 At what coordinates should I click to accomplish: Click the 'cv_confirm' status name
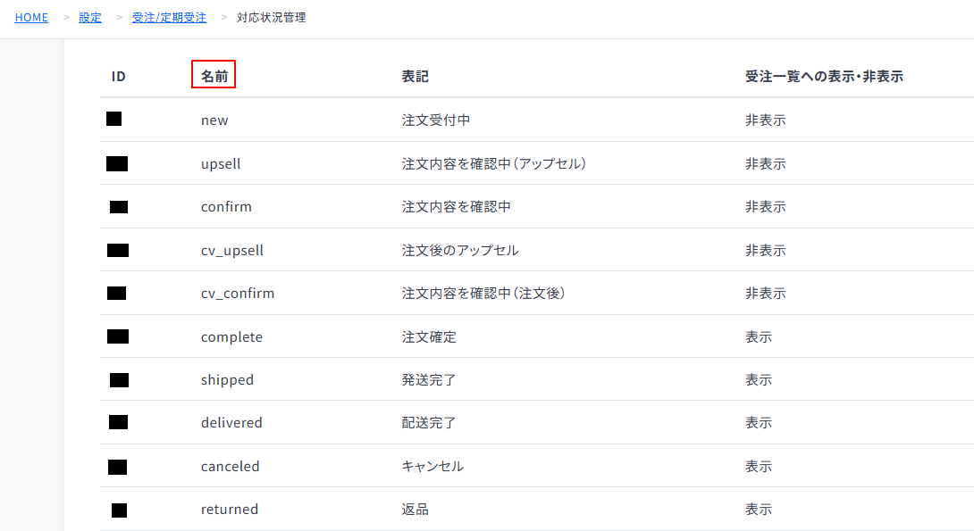(238, 294)
